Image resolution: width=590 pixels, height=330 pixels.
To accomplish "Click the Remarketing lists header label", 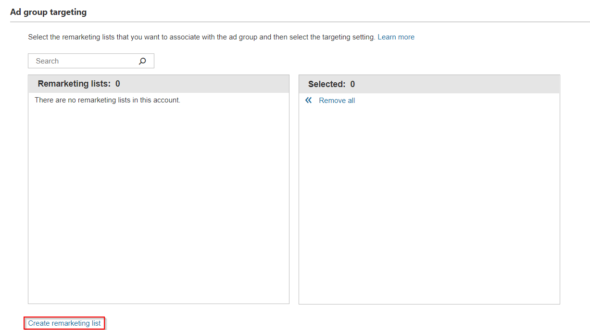I will coord(74,84).
